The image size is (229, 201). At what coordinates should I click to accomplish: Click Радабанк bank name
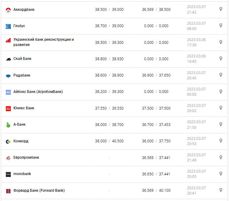click(22, 75)
